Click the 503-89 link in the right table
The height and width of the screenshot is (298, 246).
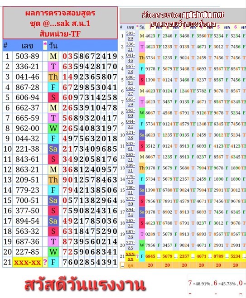pyautogui.click(x=130, y=36)
